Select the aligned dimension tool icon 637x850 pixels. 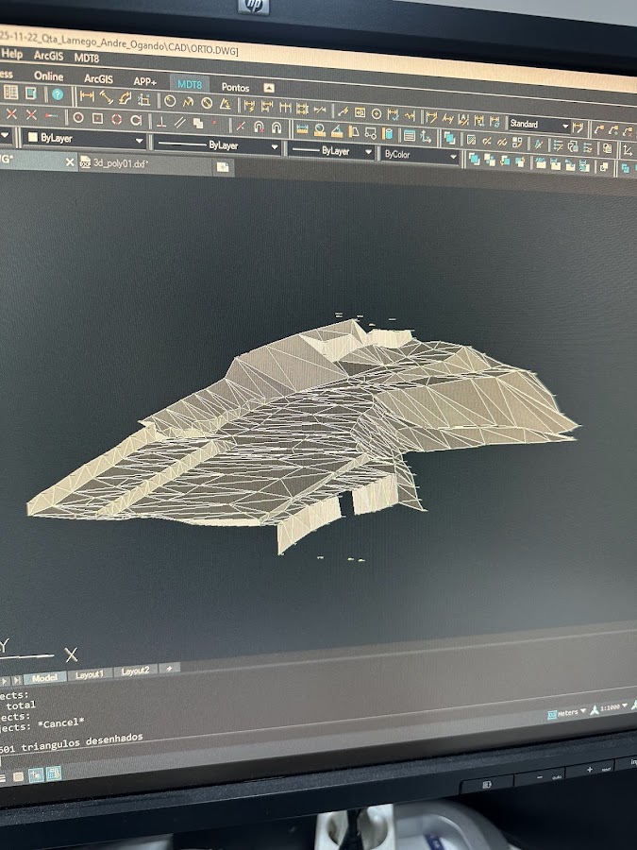click(x=106, y=98)
